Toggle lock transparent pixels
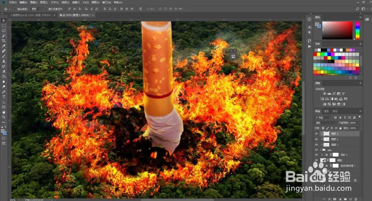The image size is (372, 201). click(323, 128)
